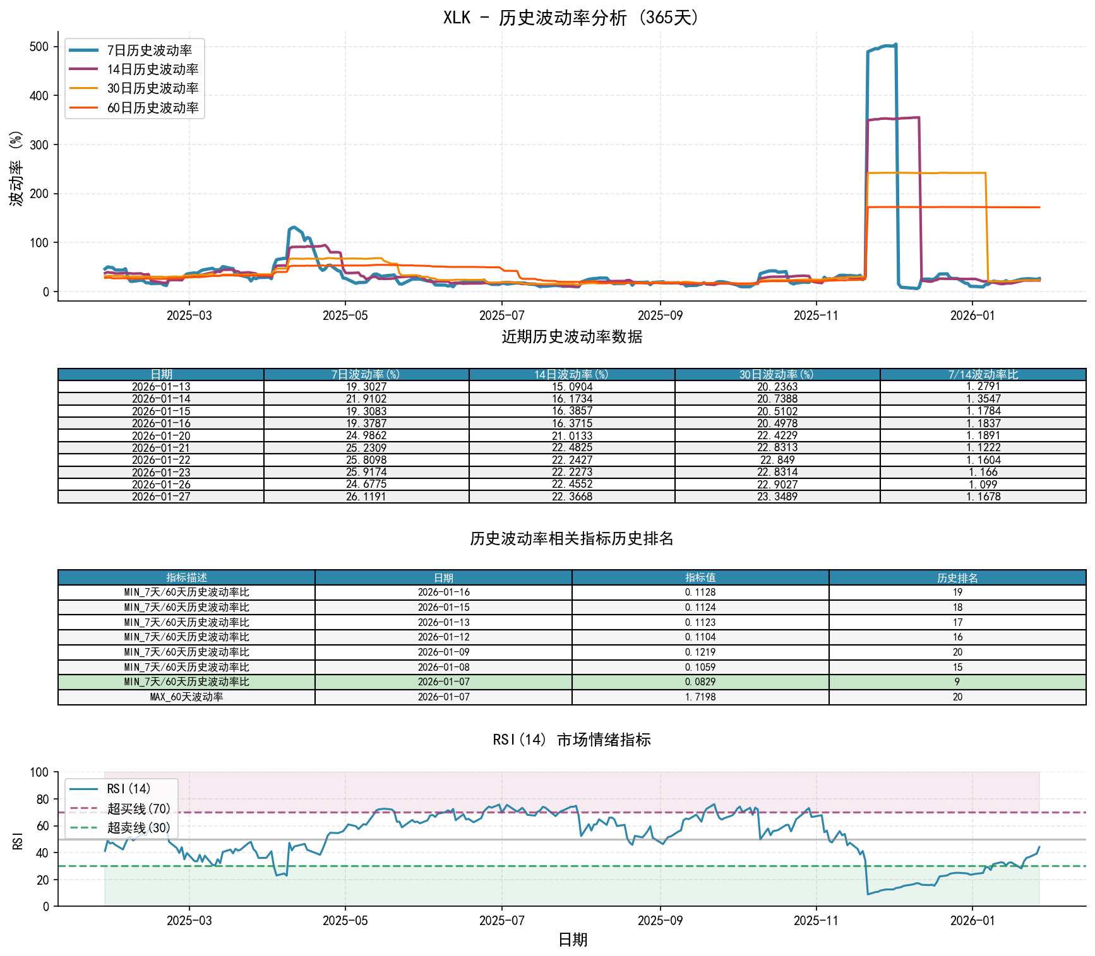Click the 2026-01-27 date cell
The image size is (1095, 956).
point(161,497)
